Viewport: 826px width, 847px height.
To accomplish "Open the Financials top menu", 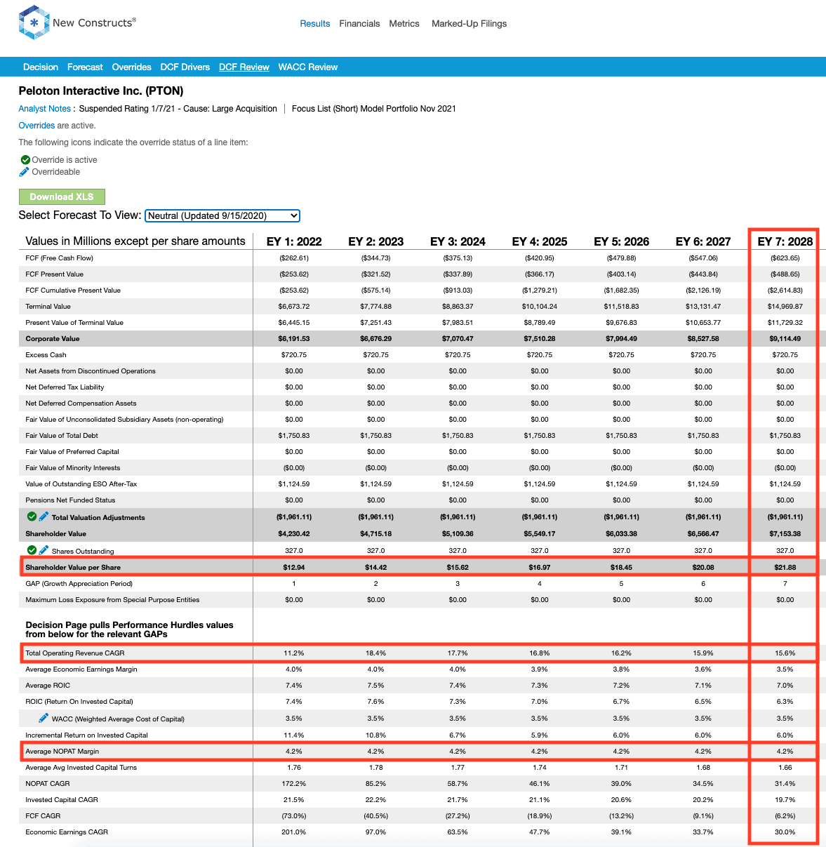I will (359, 23).
